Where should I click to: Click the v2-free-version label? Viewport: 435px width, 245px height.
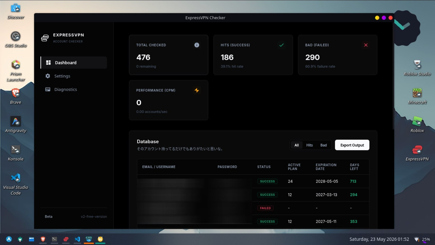tap(94, 216)
